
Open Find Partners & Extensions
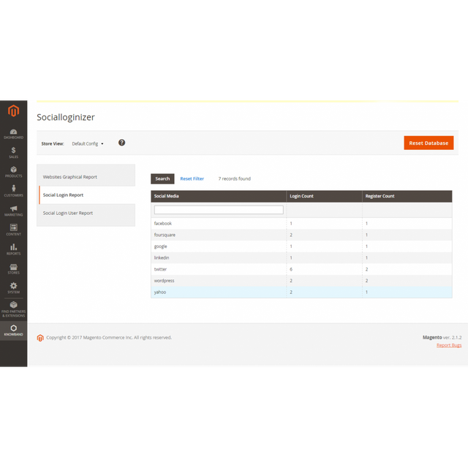tap(13, 309)
